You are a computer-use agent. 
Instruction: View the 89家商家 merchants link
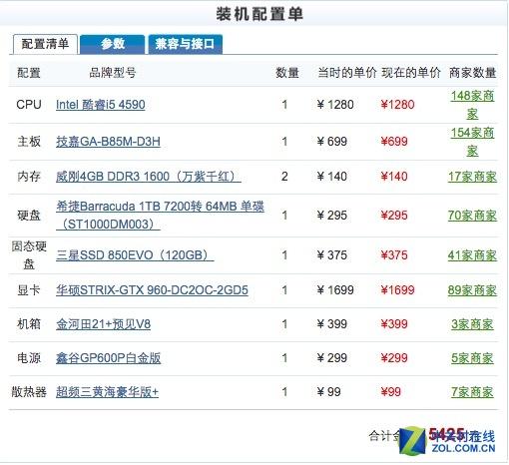pos(472,290)
